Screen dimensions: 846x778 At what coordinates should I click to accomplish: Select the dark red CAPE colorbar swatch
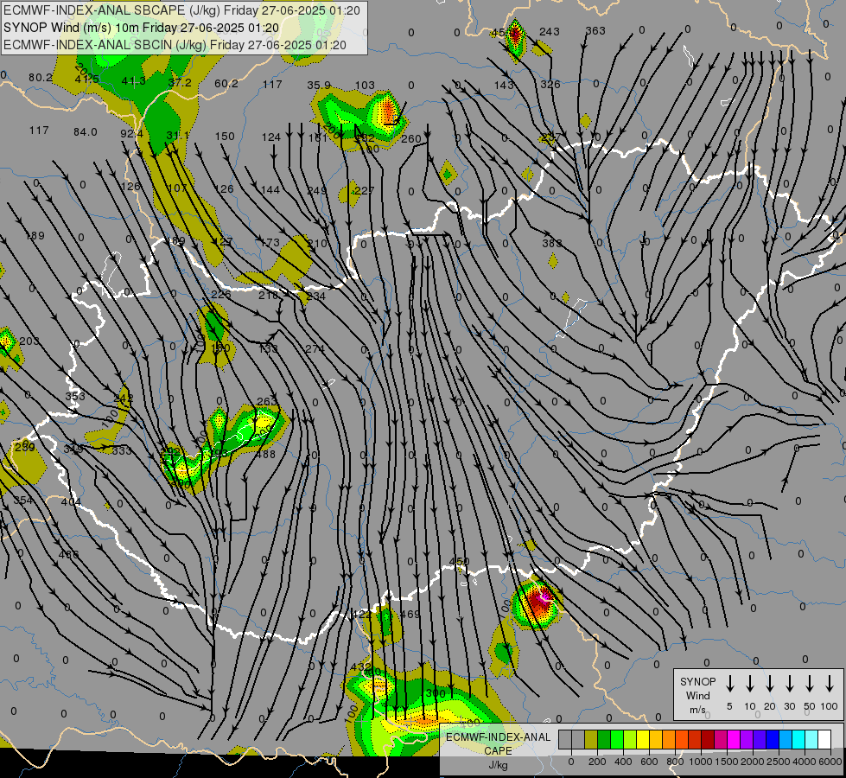click(x=708, y=739)
